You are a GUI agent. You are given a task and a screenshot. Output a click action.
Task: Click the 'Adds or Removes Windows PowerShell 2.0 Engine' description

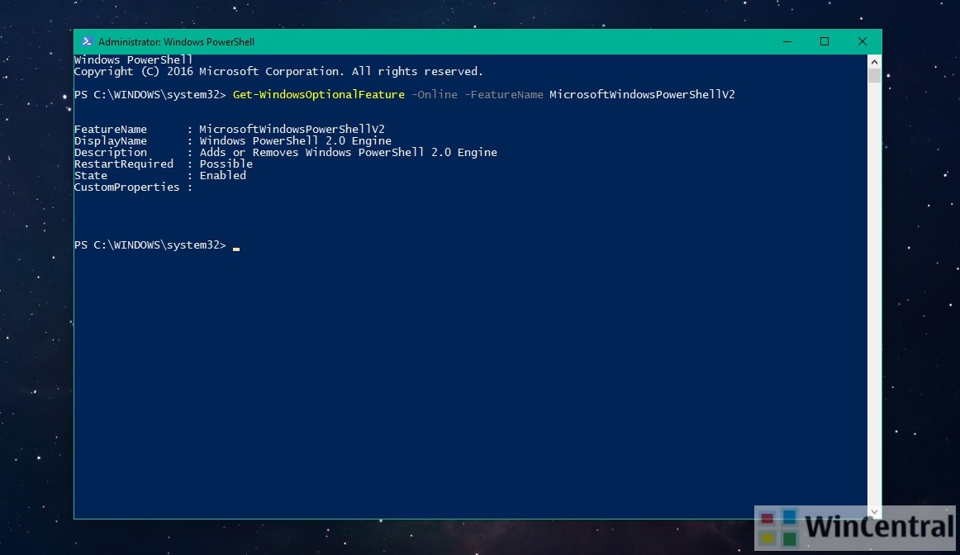pyautogui.click(x=349, y=152)
